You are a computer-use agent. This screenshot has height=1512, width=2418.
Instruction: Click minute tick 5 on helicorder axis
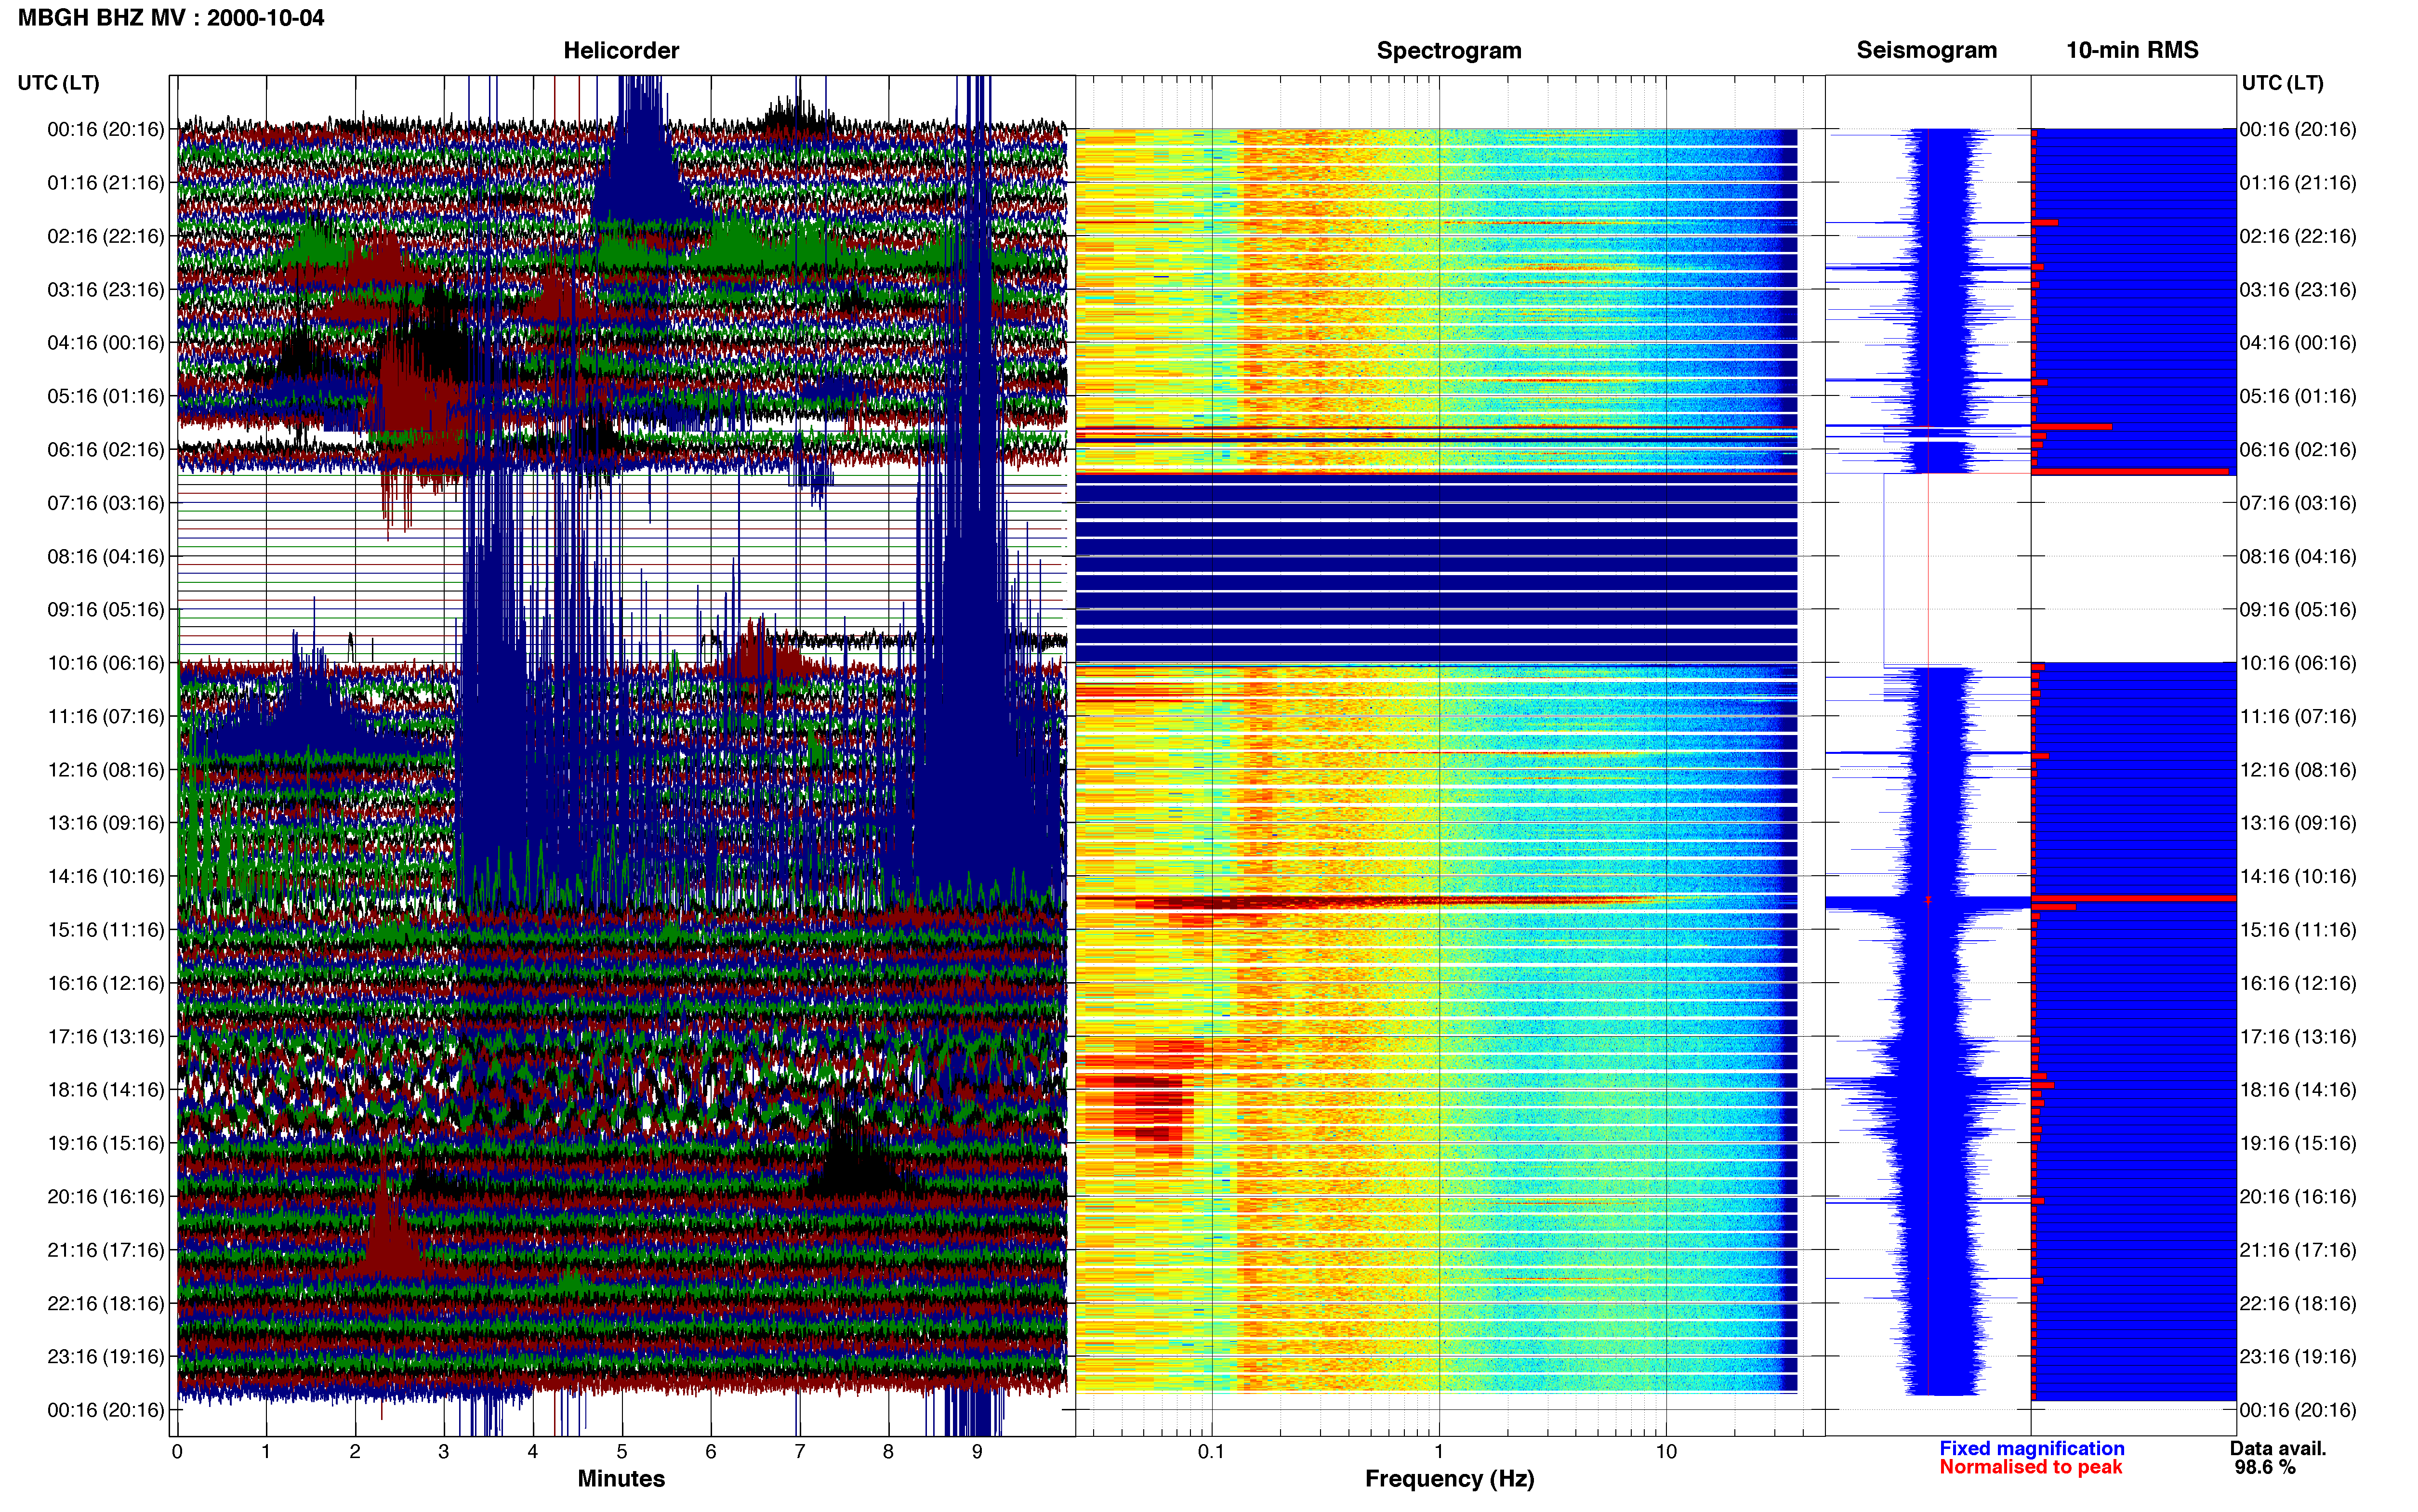point(622,1452)
